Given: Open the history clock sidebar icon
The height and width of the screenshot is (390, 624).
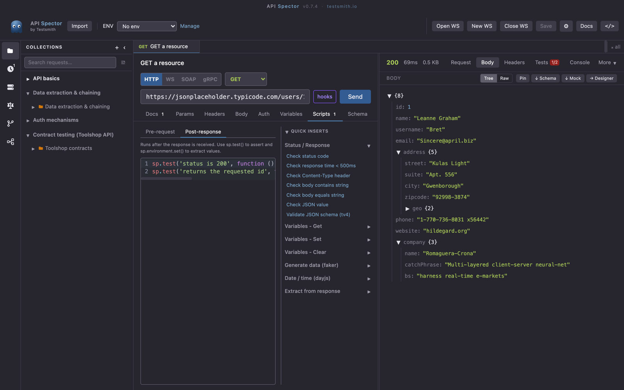Looking at the screenshot, I should coord(11,69).
